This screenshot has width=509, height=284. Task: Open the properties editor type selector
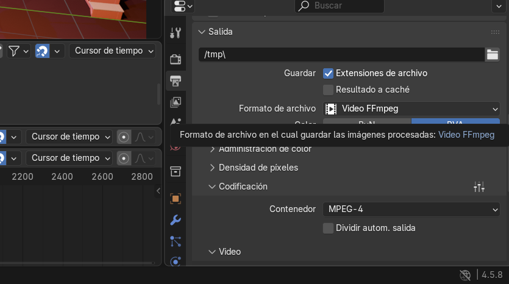(x=183, y=6)
